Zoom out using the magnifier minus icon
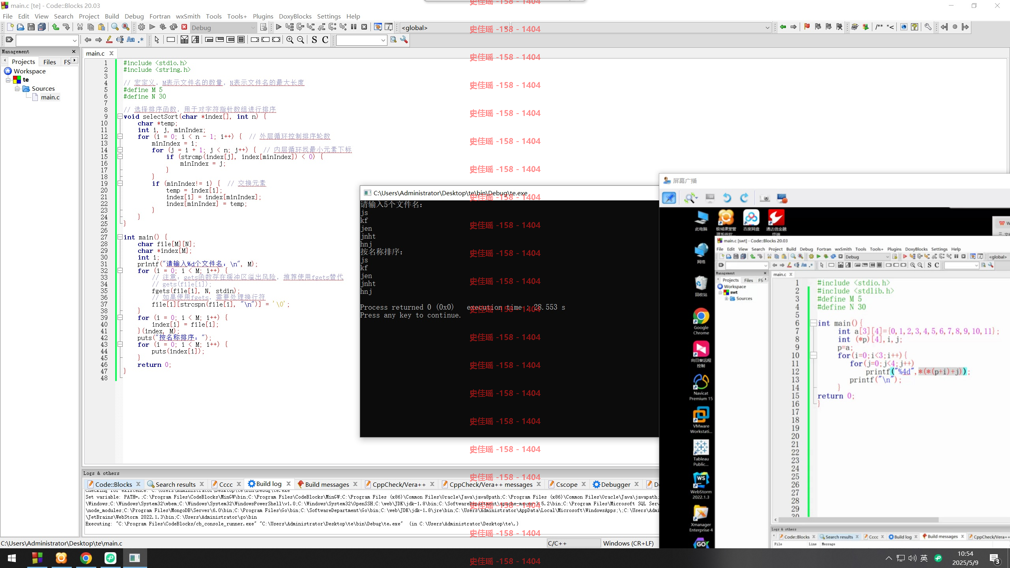Viewport: 1010px width, 568px height. tap(301, 40)
